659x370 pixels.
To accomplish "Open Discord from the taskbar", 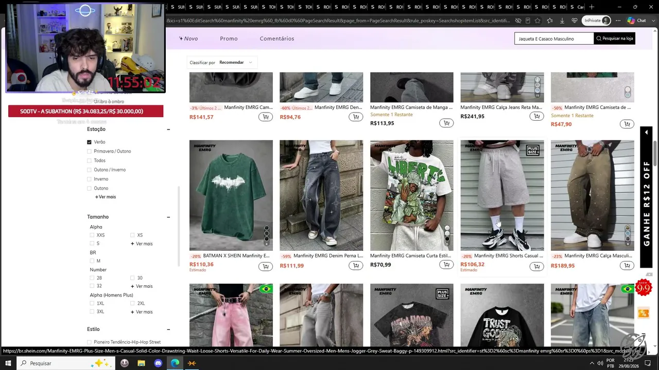I will point(158,363).
